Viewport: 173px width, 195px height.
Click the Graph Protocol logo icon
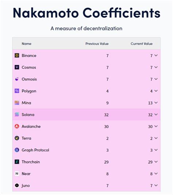point(17,150)
